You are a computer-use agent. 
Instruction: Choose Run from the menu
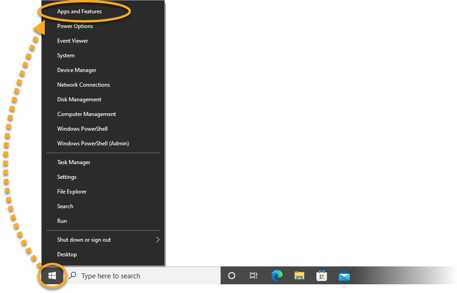[62, 221]
